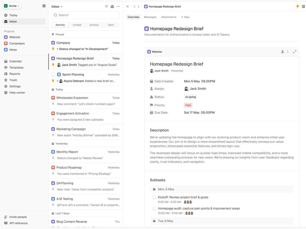Add assignee in Website card header

pyautogui.click(x=282, y=52)
